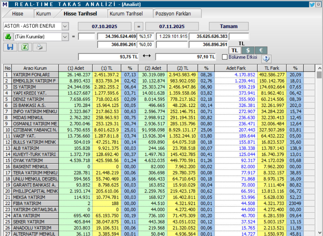The width and height of the screenshot is (323, 236).
Task: Enable the Bölünme Etkisi checkbox
Action: [x=225, y=57]
